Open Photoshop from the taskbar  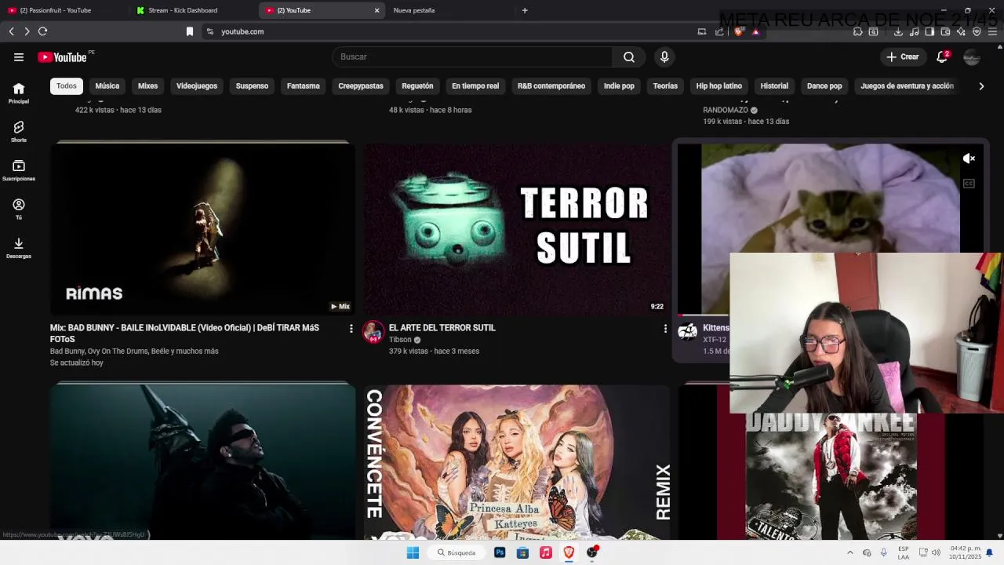500,552
